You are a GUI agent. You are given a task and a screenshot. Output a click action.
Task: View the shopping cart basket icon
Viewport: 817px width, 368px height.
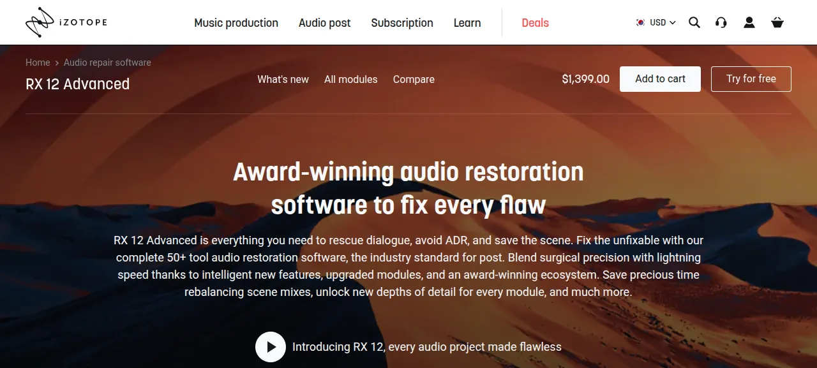(x=777, y=22)
